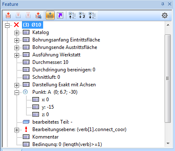Screen dimensions: 175x151
Task: Select Bedingung: 0 (length(verb)>=1) row
Action: pyautogui.click(x=67, y=144)
